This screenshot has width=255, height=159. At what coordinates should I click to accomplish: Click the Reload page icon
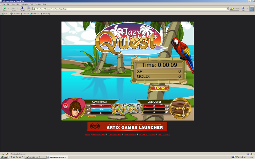tap(22, 8)
